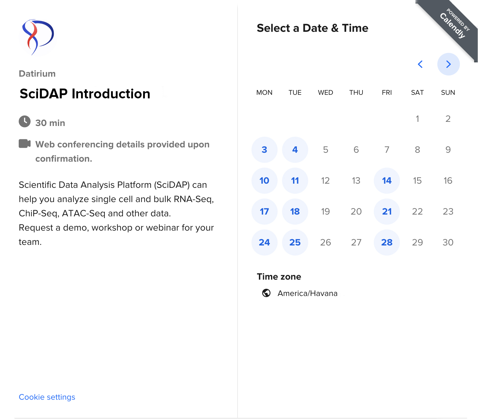This screenshot has width=478, height=419.
Task: Go to the previous month using left arrow
Action: coord(420,64)
